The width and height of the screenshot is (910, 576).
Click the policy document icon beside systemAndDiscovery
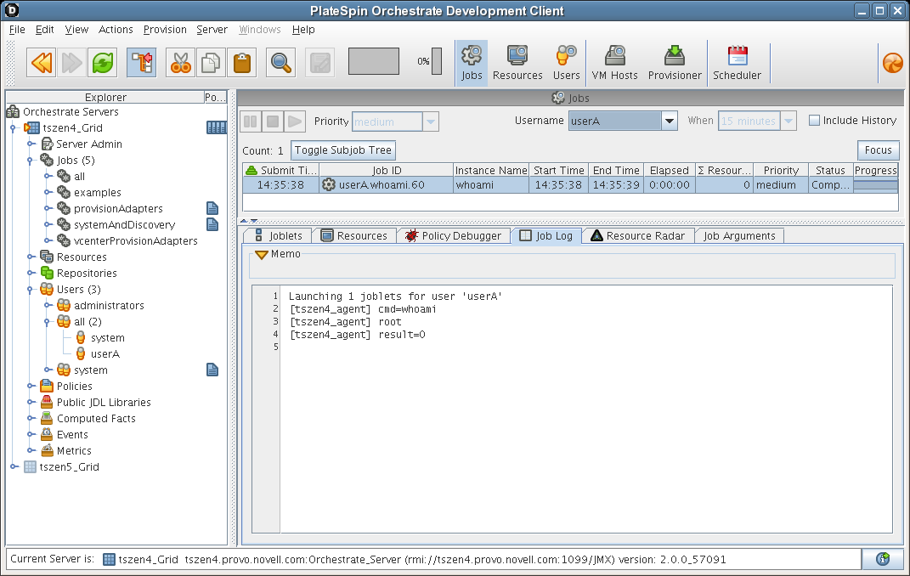pyautogui.click(x=212, y=224)
